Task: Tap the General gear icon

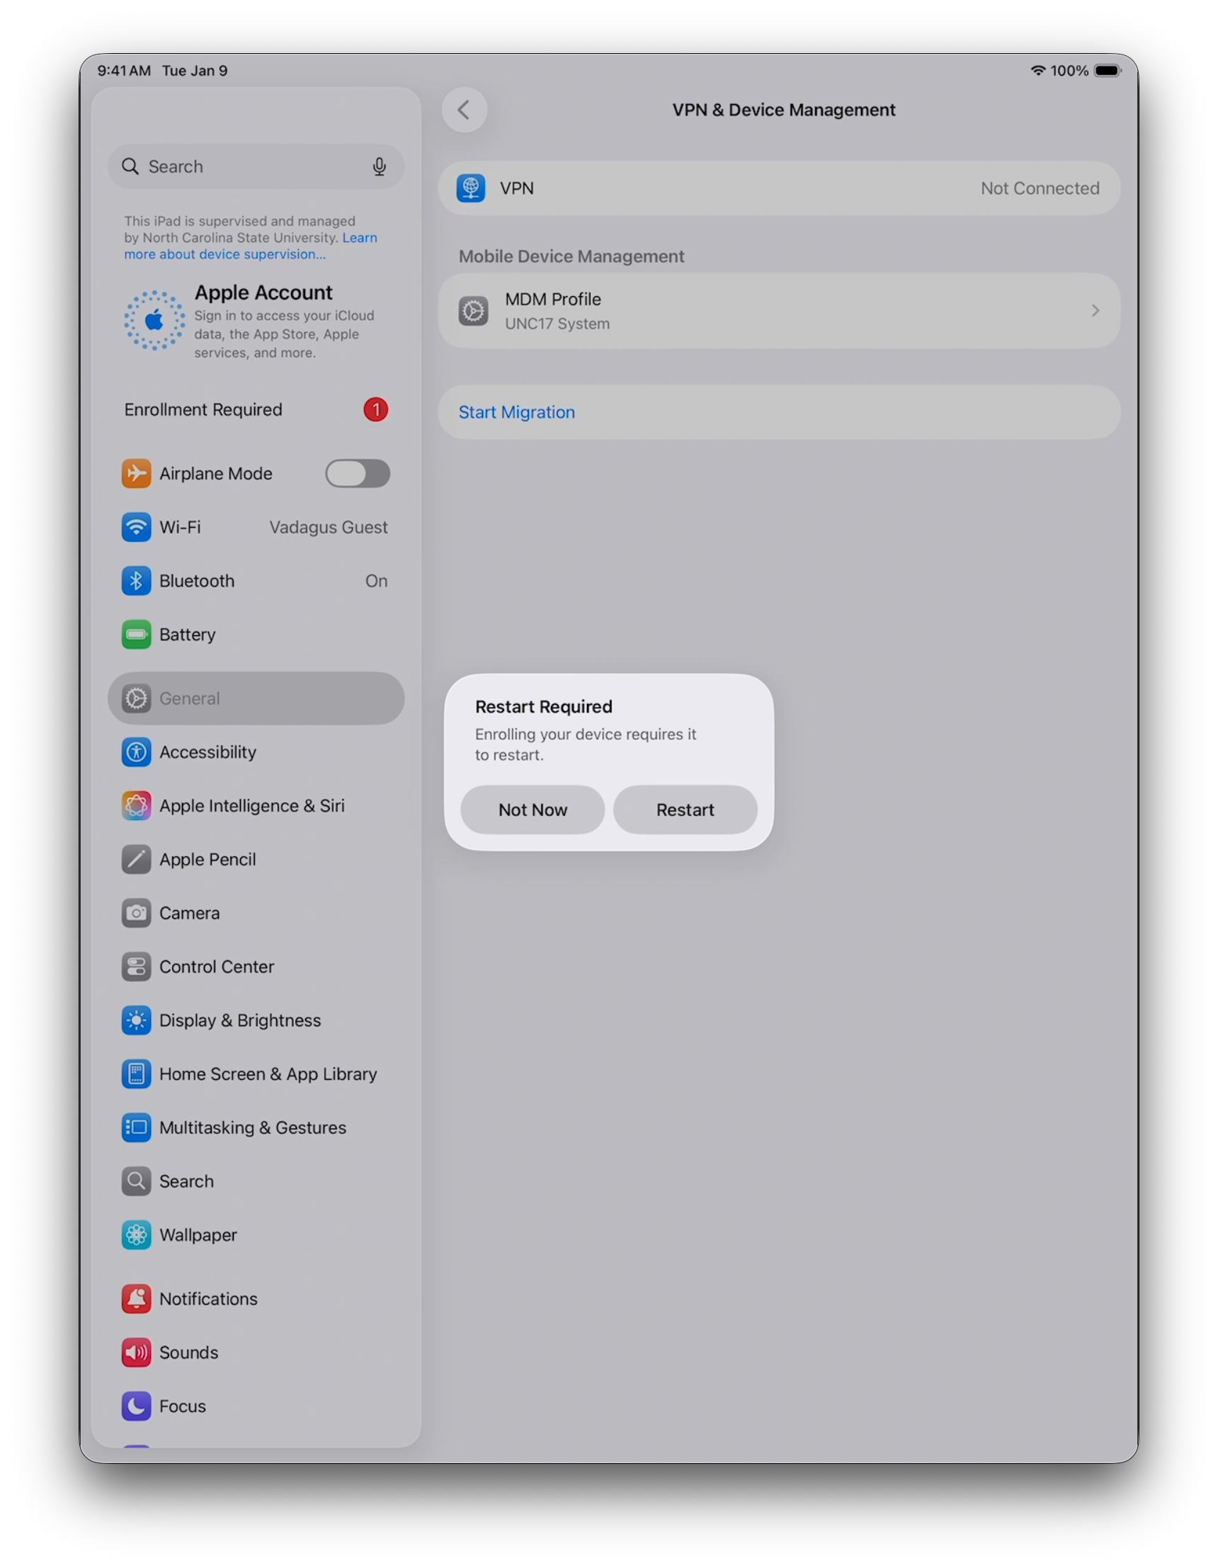Action: (x=137, y=699)
